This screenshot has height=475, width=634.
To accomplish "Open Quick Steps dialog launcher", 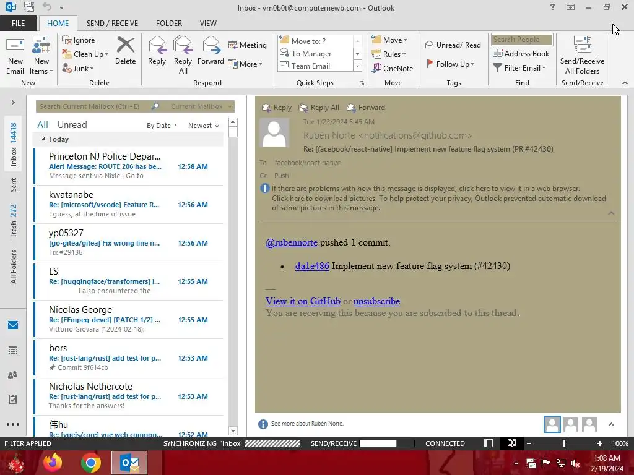I will [362, 83].
